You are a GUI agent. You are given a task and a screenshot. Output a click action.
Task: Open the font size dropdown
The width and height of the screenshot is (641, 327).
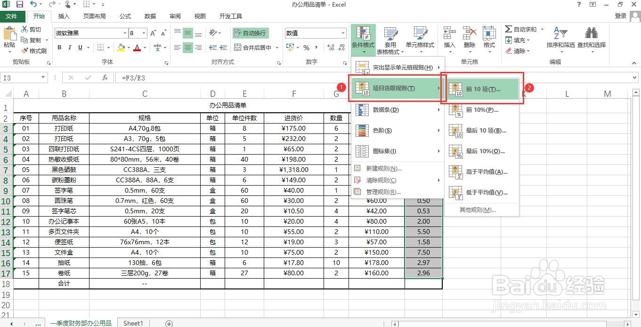point(143,33)
